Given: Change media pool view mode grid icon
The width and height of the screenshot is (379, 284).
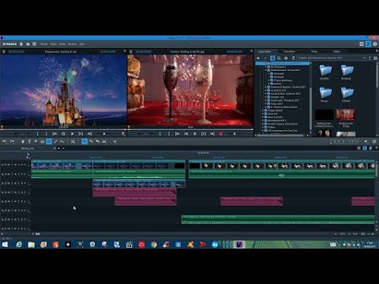Looking at the screenshot, I should [x=375, y=58].
